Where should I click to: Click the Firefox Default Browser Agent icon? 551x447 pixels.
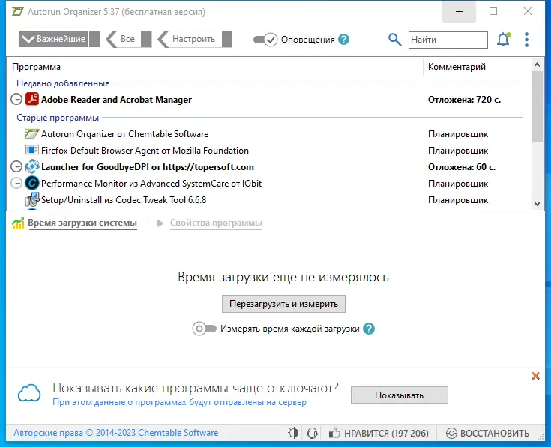[x=32, y=150]
